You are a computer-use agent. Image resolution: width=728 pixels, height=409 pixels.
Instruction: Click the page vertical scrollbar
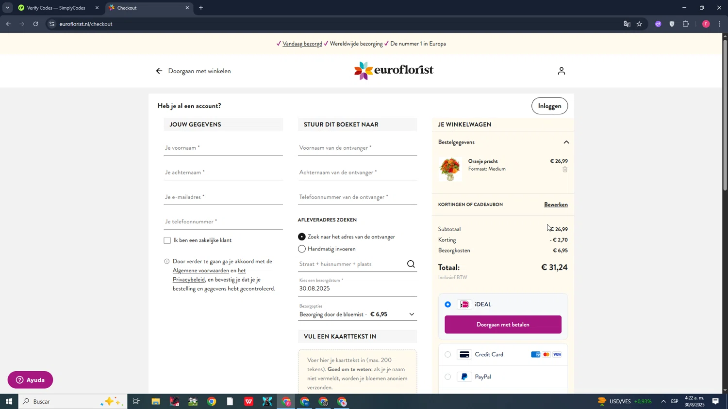[725, 115]
